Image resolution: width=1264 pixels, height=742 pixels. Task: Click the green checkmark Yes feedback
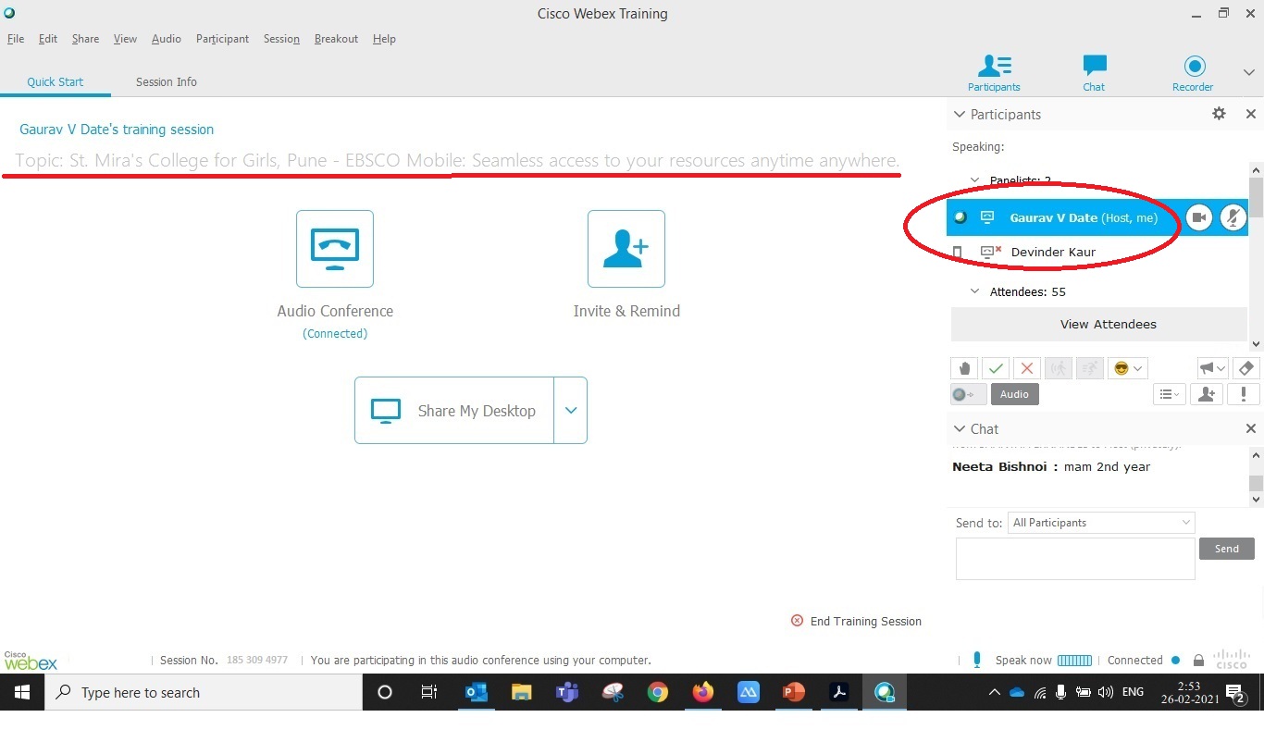(x=996, y=368)
